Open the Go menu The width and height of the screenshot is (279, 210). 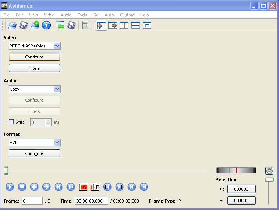click(96, 15)
